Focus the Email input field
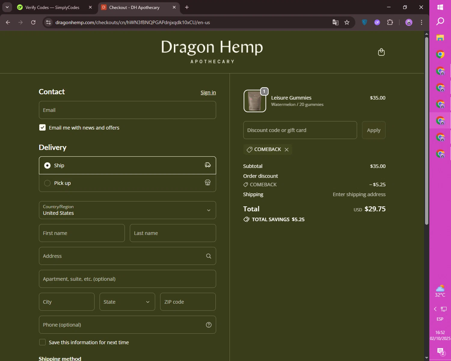 127,110
